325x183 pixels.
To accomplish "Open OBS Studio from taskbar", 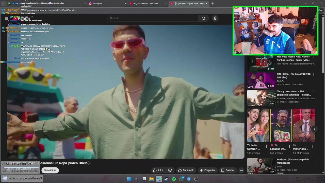I will click(196, 179).
